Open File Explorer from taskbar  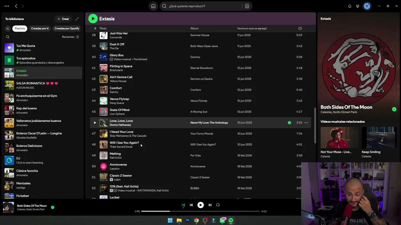(179, 220)
